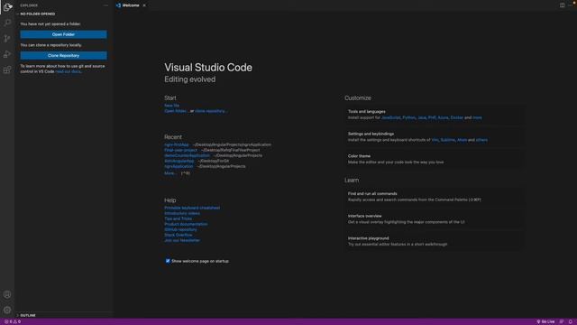Image resolution: width=577 pixels, height=325 pixels.
Task: Click more link in Tools and languages
Action: (477, 117)
